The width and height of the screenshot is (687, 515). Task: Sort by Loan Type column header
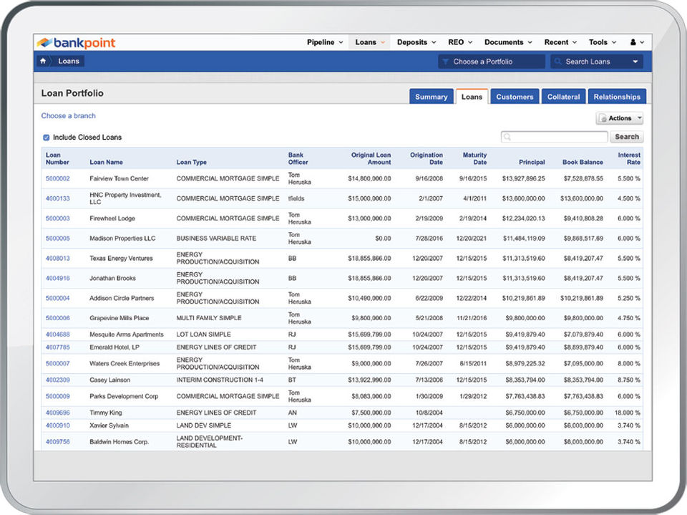192,163
